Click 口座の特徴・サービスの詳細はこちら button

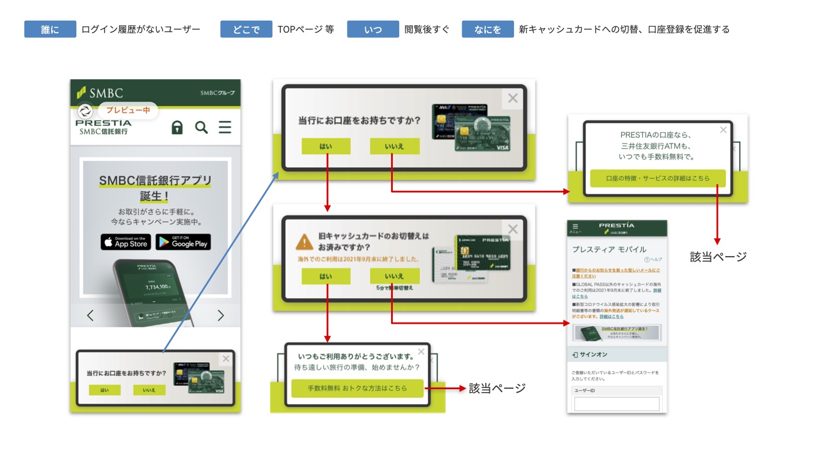658,179
